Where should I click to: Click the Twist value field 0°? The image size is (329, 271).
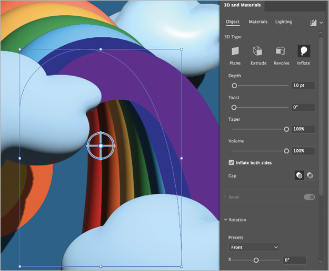click(303, 107)
